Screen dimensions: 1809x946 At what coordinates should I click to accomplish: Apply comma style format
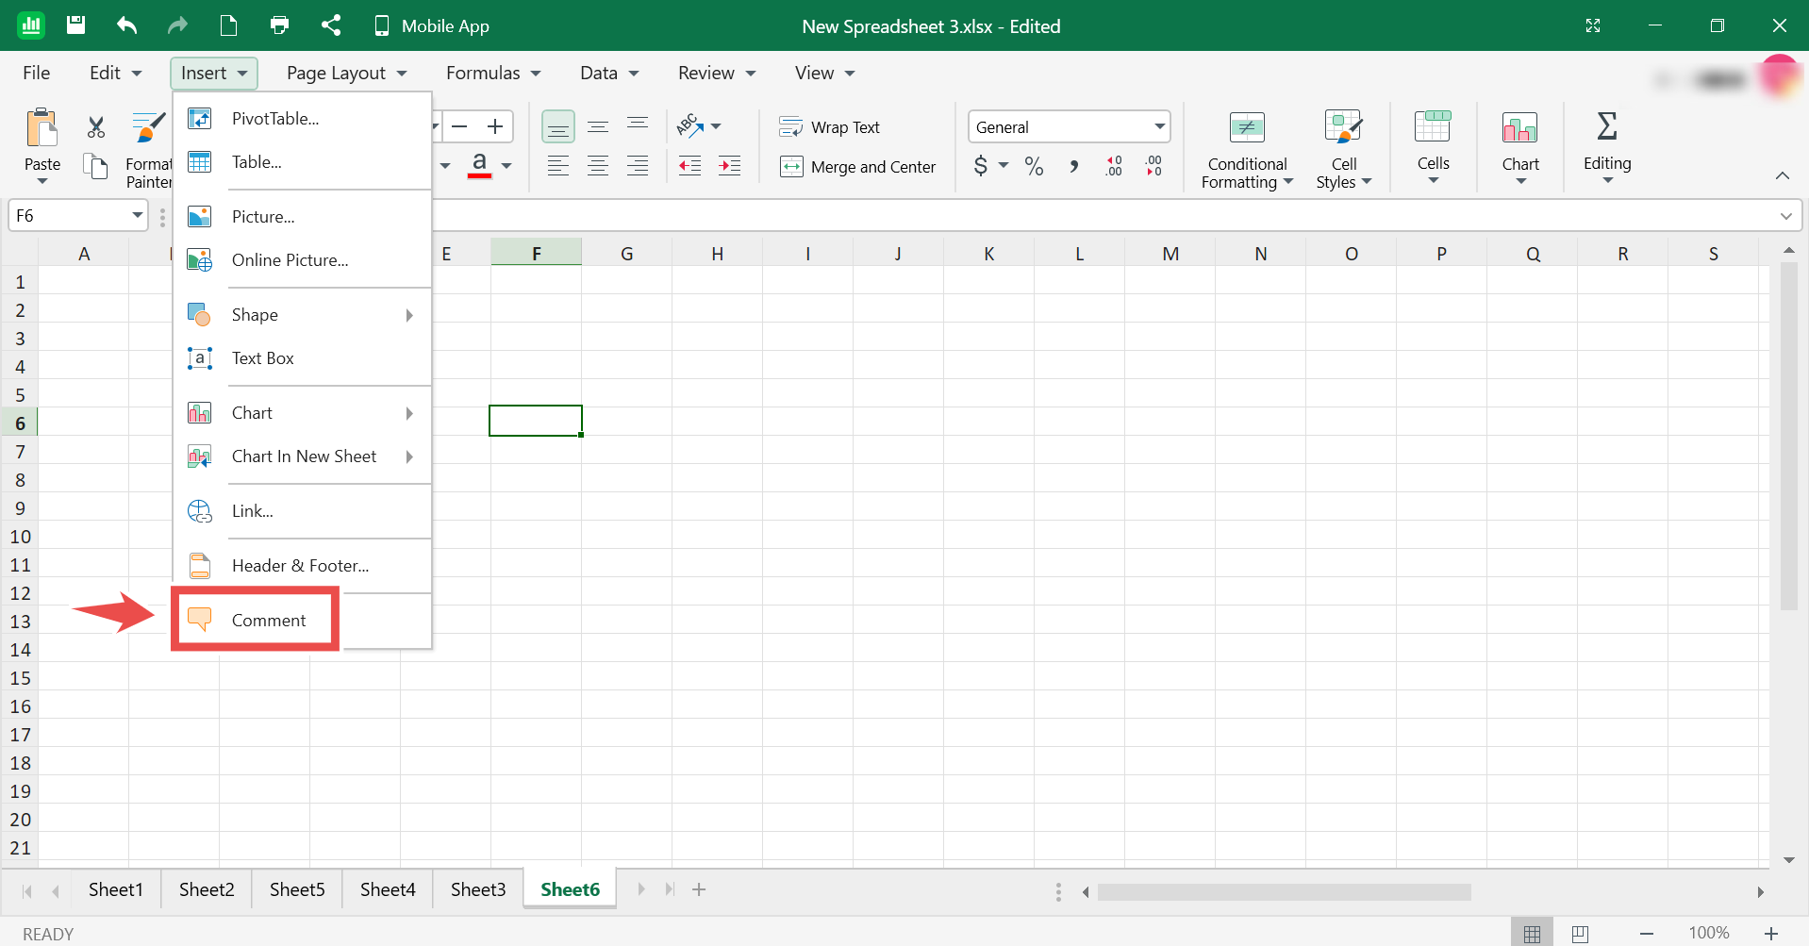coord(1073,166)
